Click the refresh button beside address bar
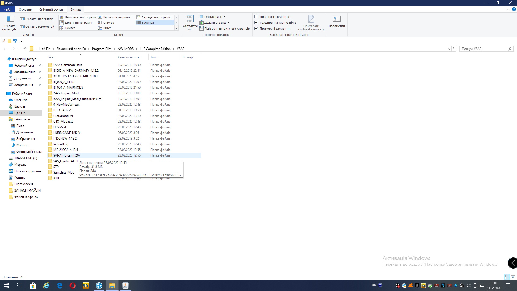Screen dimensions: 517x291 point(454,49)
